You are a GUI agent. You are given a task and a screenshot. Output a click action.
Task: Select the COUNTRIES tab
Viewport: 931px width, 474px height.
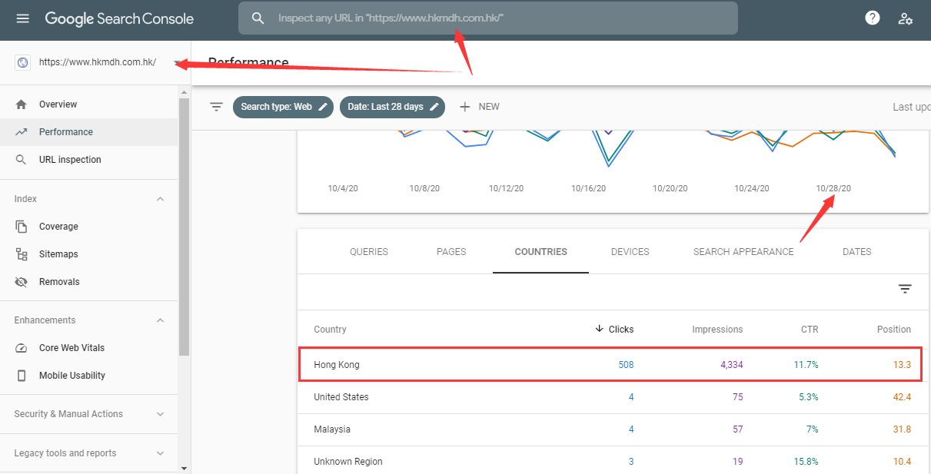point(541,252)
